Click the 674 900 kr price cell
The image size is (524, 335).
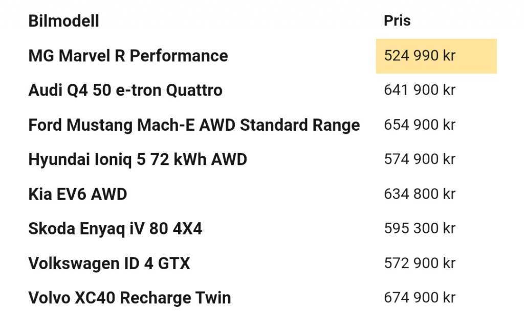420,298
